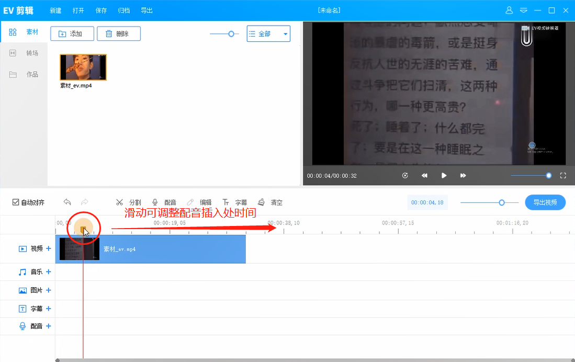Image resolution: width=575 pixels, height=362 pixels.
Task: Click the 导出视频 button
Action: (x=545, y=202)
